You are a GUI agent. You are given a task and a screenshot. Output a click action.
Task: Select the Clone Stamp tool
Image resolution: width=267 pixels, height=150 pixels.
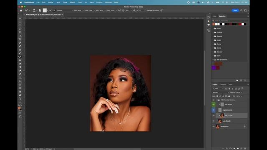point(20,60)
